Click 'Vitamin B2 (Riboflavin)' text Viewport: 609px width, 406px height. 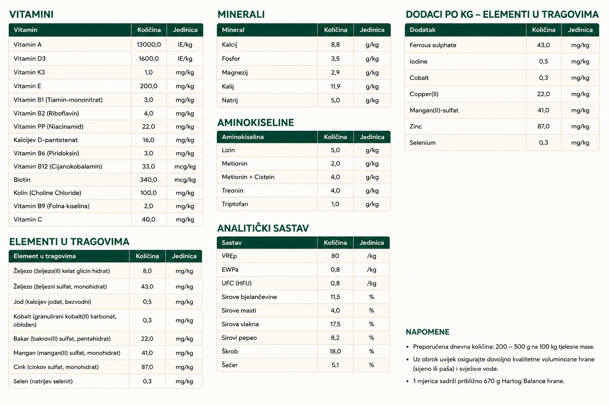pos(46,113)
